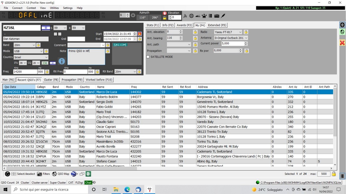
Task: Click the add QSO plus icon at right
Action: 342,25
